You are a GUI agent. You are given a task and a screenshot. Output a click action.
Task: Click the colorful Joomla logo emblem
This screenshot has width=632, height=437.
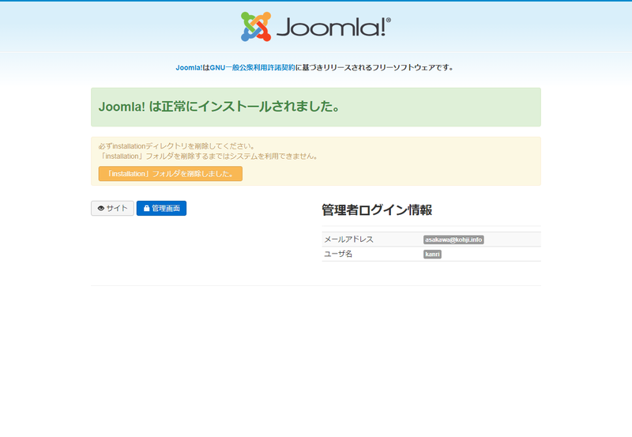(256, 27)
